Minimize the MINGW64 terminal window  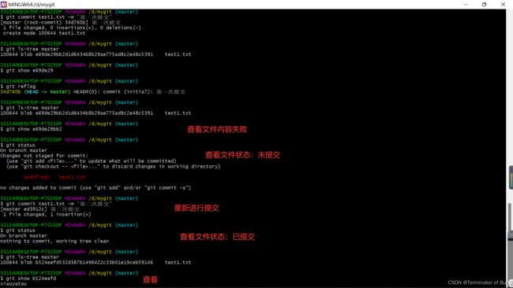point(466,4)
